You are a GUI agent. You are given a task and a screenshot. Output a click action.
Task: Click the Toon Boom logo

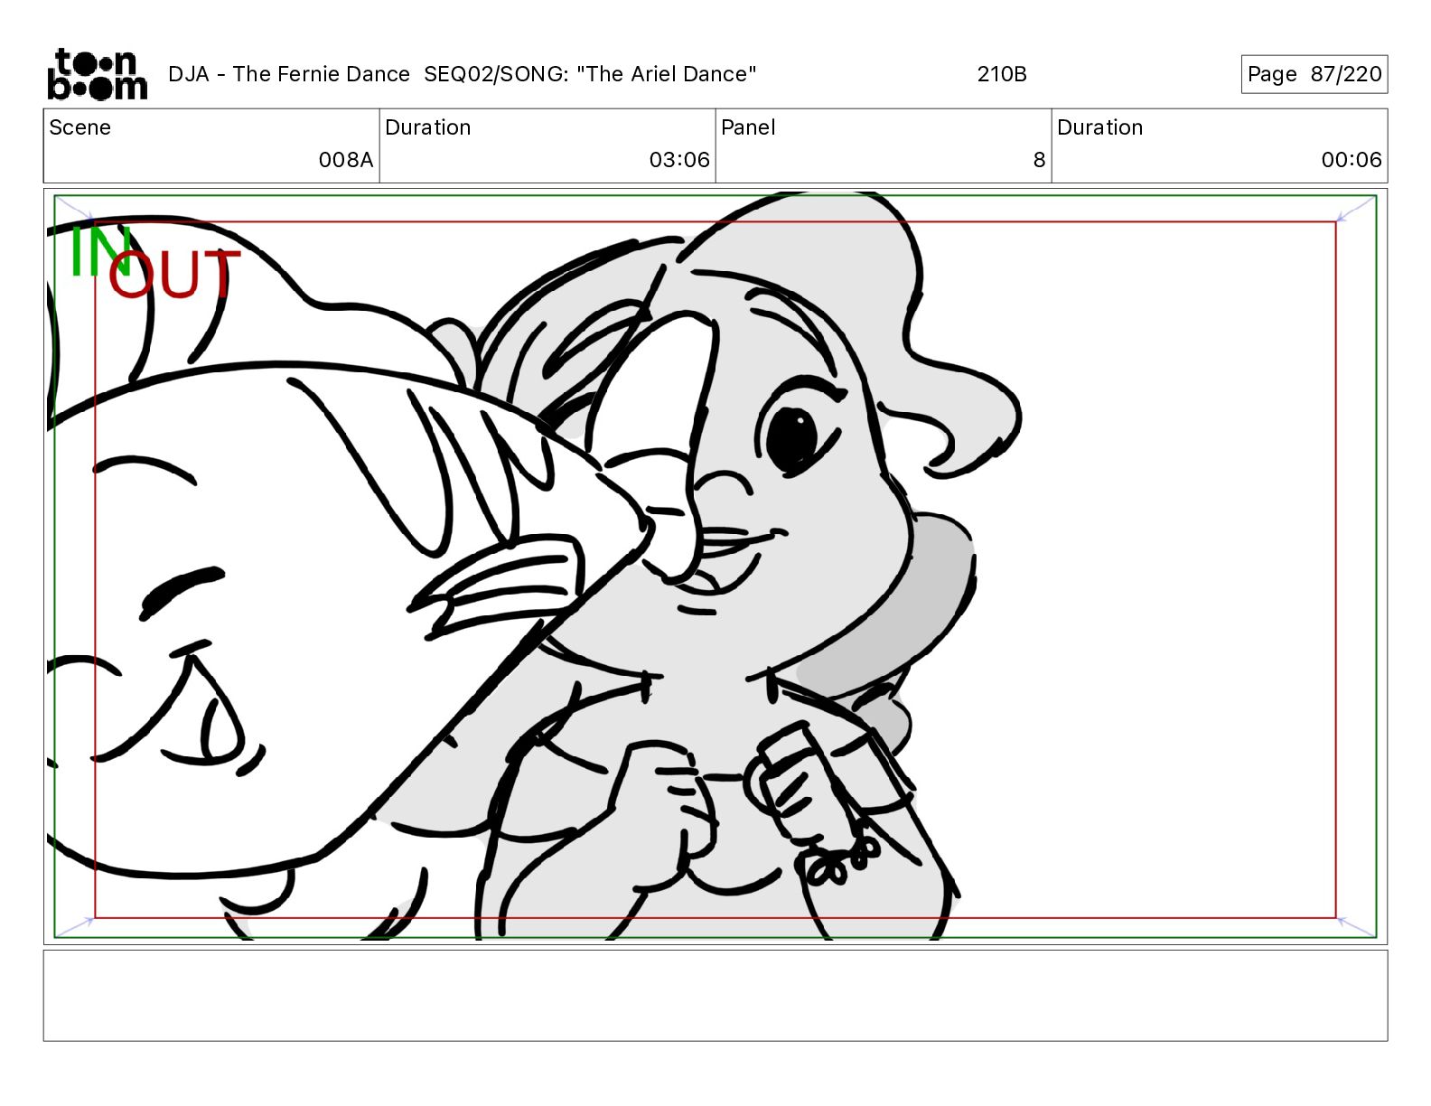click(x=97, y=74)
